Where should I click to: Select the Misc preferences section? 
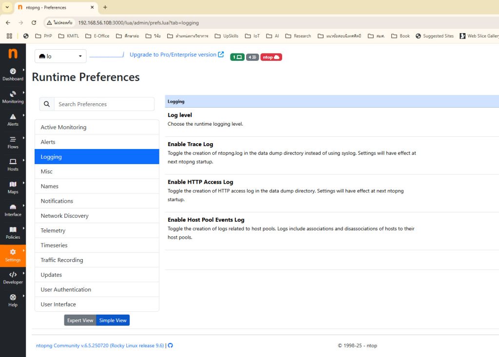point(97,171)
